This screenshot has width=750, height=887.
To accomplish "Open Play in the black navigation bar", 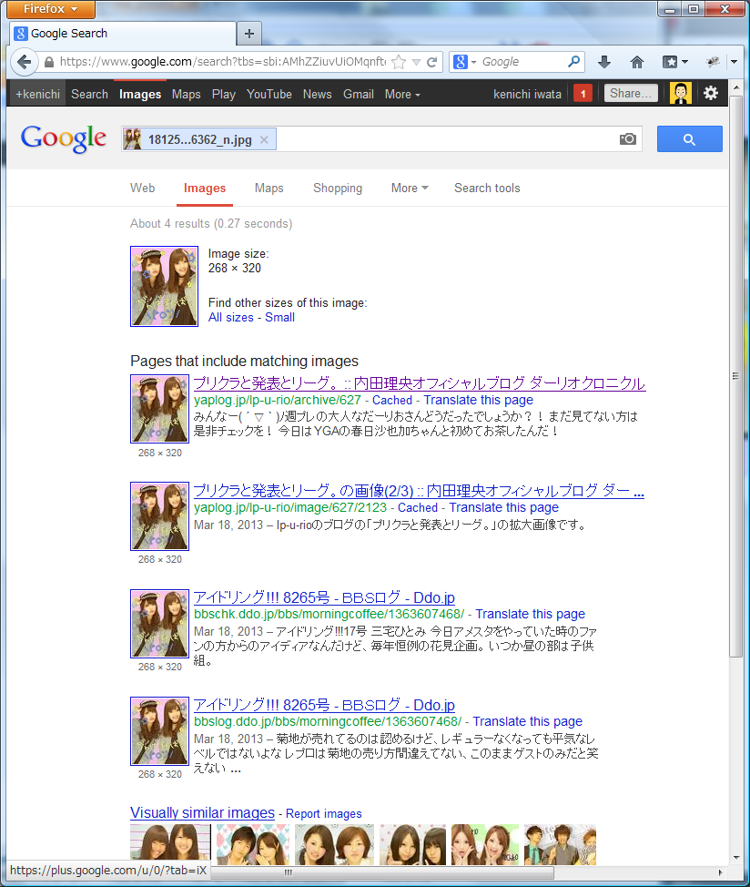I will tap(223, 95).
